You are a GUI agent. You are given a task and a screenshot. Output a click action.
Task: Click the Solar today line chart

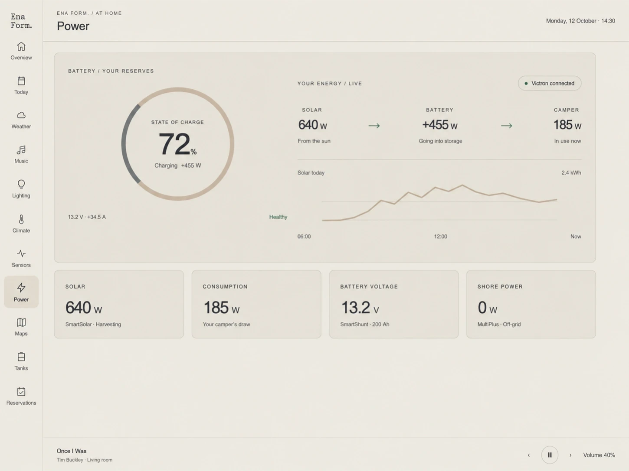439,203
